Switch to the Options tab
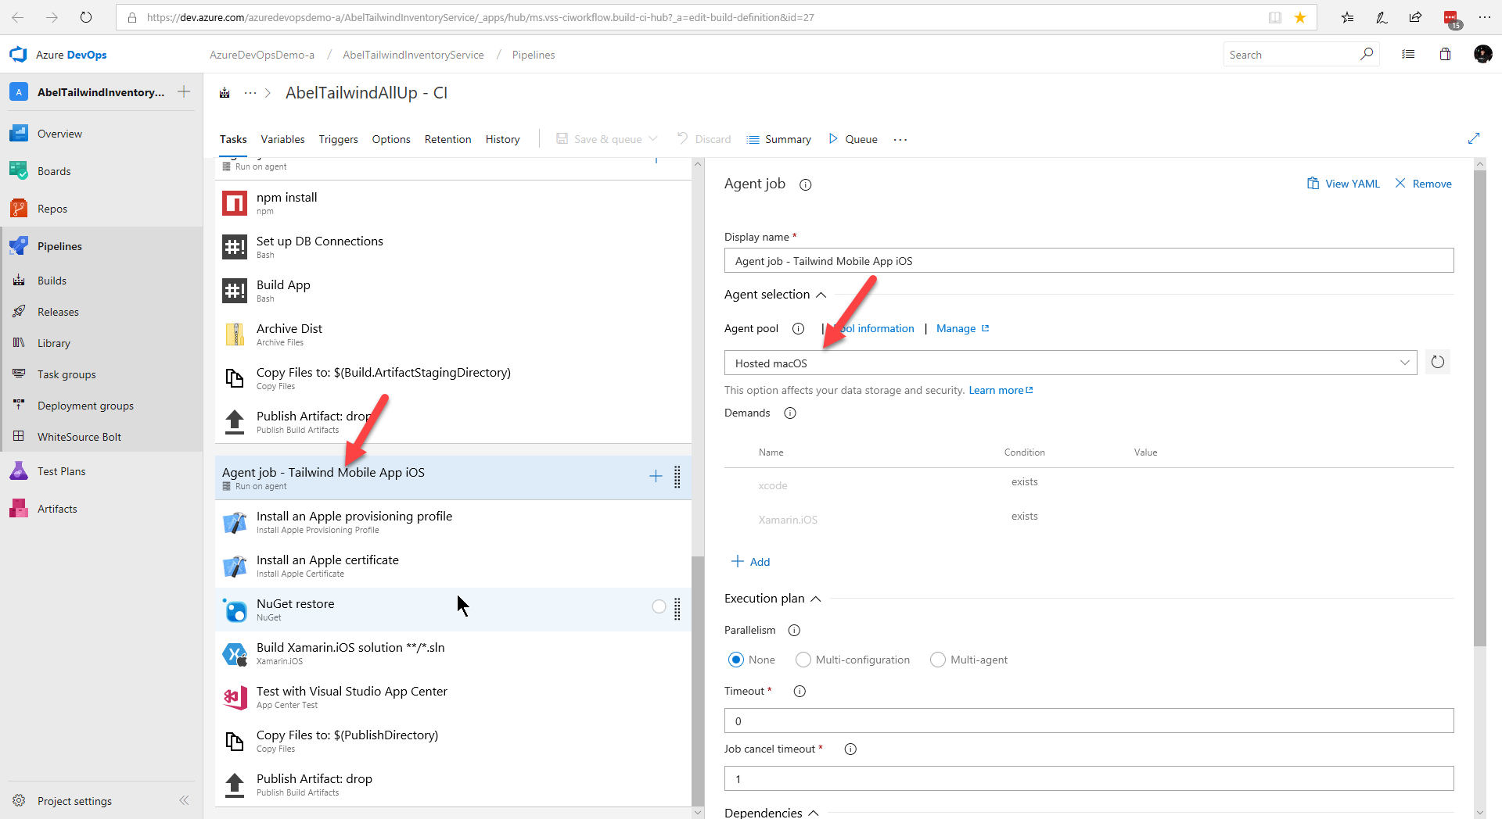The height and width of the screenshot is (819, 1502). click(x=391, y=139)
